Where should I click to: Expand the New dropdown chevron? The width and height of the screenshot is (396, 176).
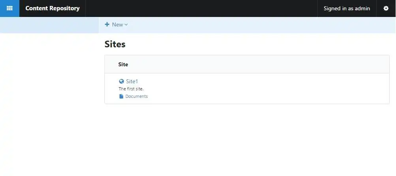[x=126, y=25]
